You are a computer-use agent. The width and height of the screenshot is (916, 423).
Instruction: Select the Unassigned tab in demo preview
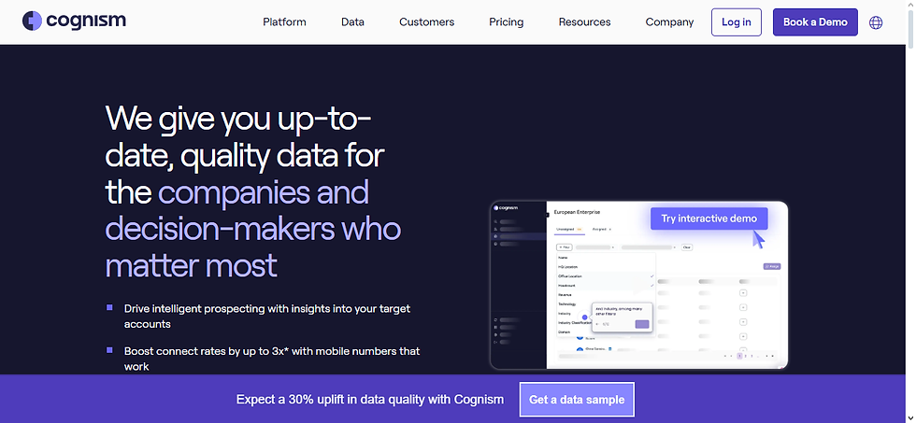[566, 229]
